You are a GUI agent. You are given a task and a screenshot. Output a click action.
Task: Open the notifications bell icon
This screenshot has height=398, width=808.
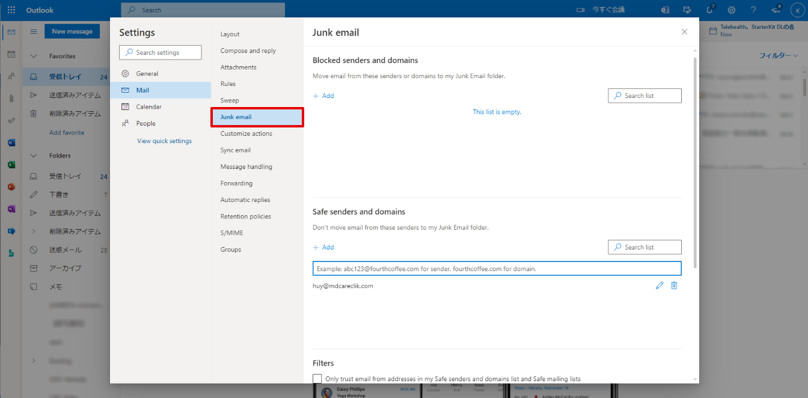[x=709, y=10]
